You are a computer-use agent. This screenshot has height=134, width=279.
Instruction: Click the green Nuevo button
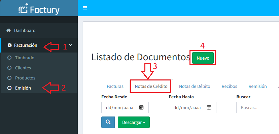pyautogui.click(x=203, y=58)
